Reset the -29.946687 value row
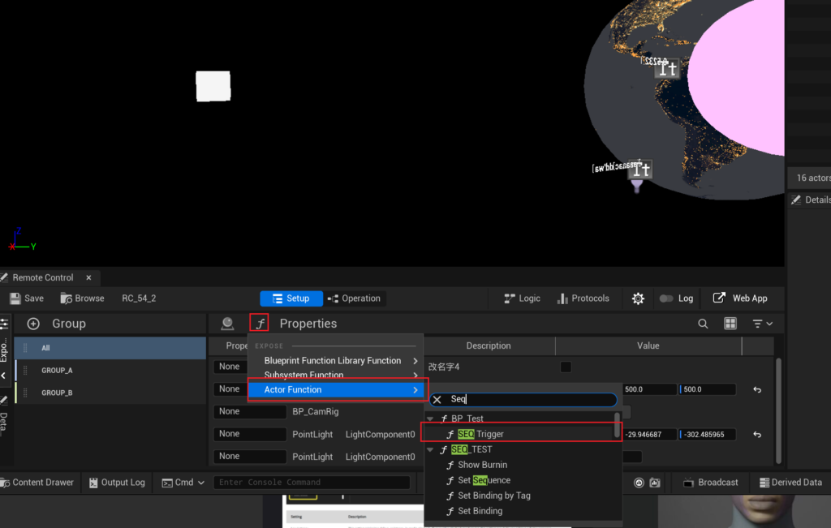 [757, 434]
